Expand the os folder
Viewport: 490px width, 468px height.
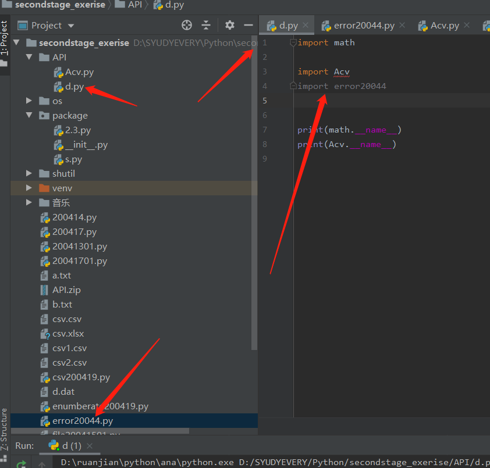click(29, 101)
